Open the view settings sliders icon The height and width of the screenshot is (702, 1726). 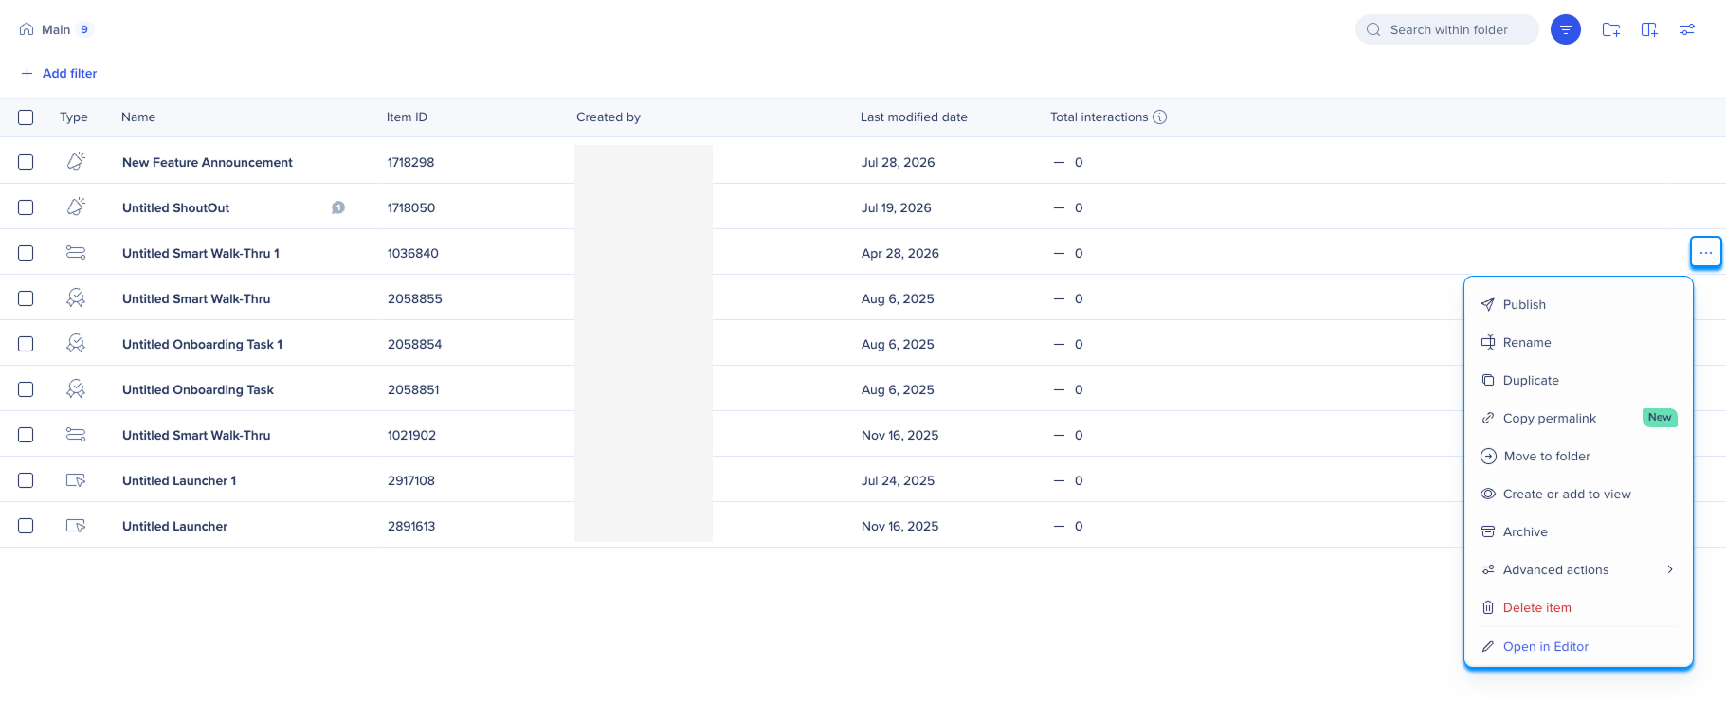[x=1687, y=29]
